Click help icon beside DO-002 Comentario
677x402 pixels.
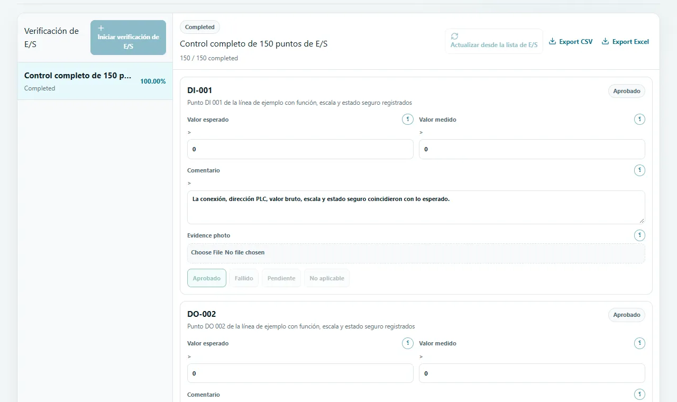639,394
